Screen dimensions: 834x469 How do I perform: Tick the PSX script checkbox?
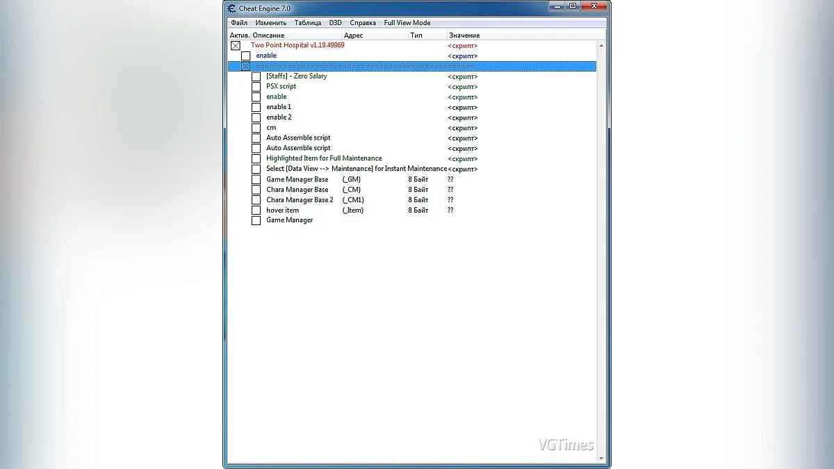256,87
